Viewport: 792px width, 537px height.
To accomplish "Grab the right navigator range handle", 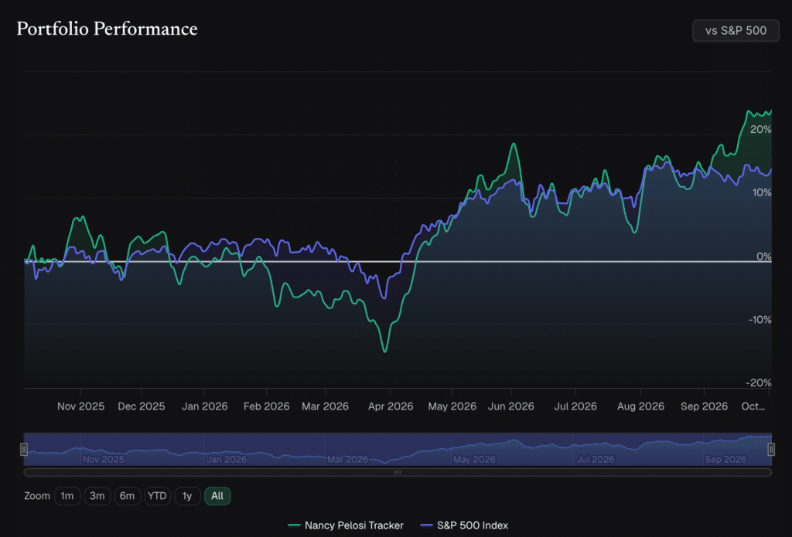I will (x=771, y=449).
